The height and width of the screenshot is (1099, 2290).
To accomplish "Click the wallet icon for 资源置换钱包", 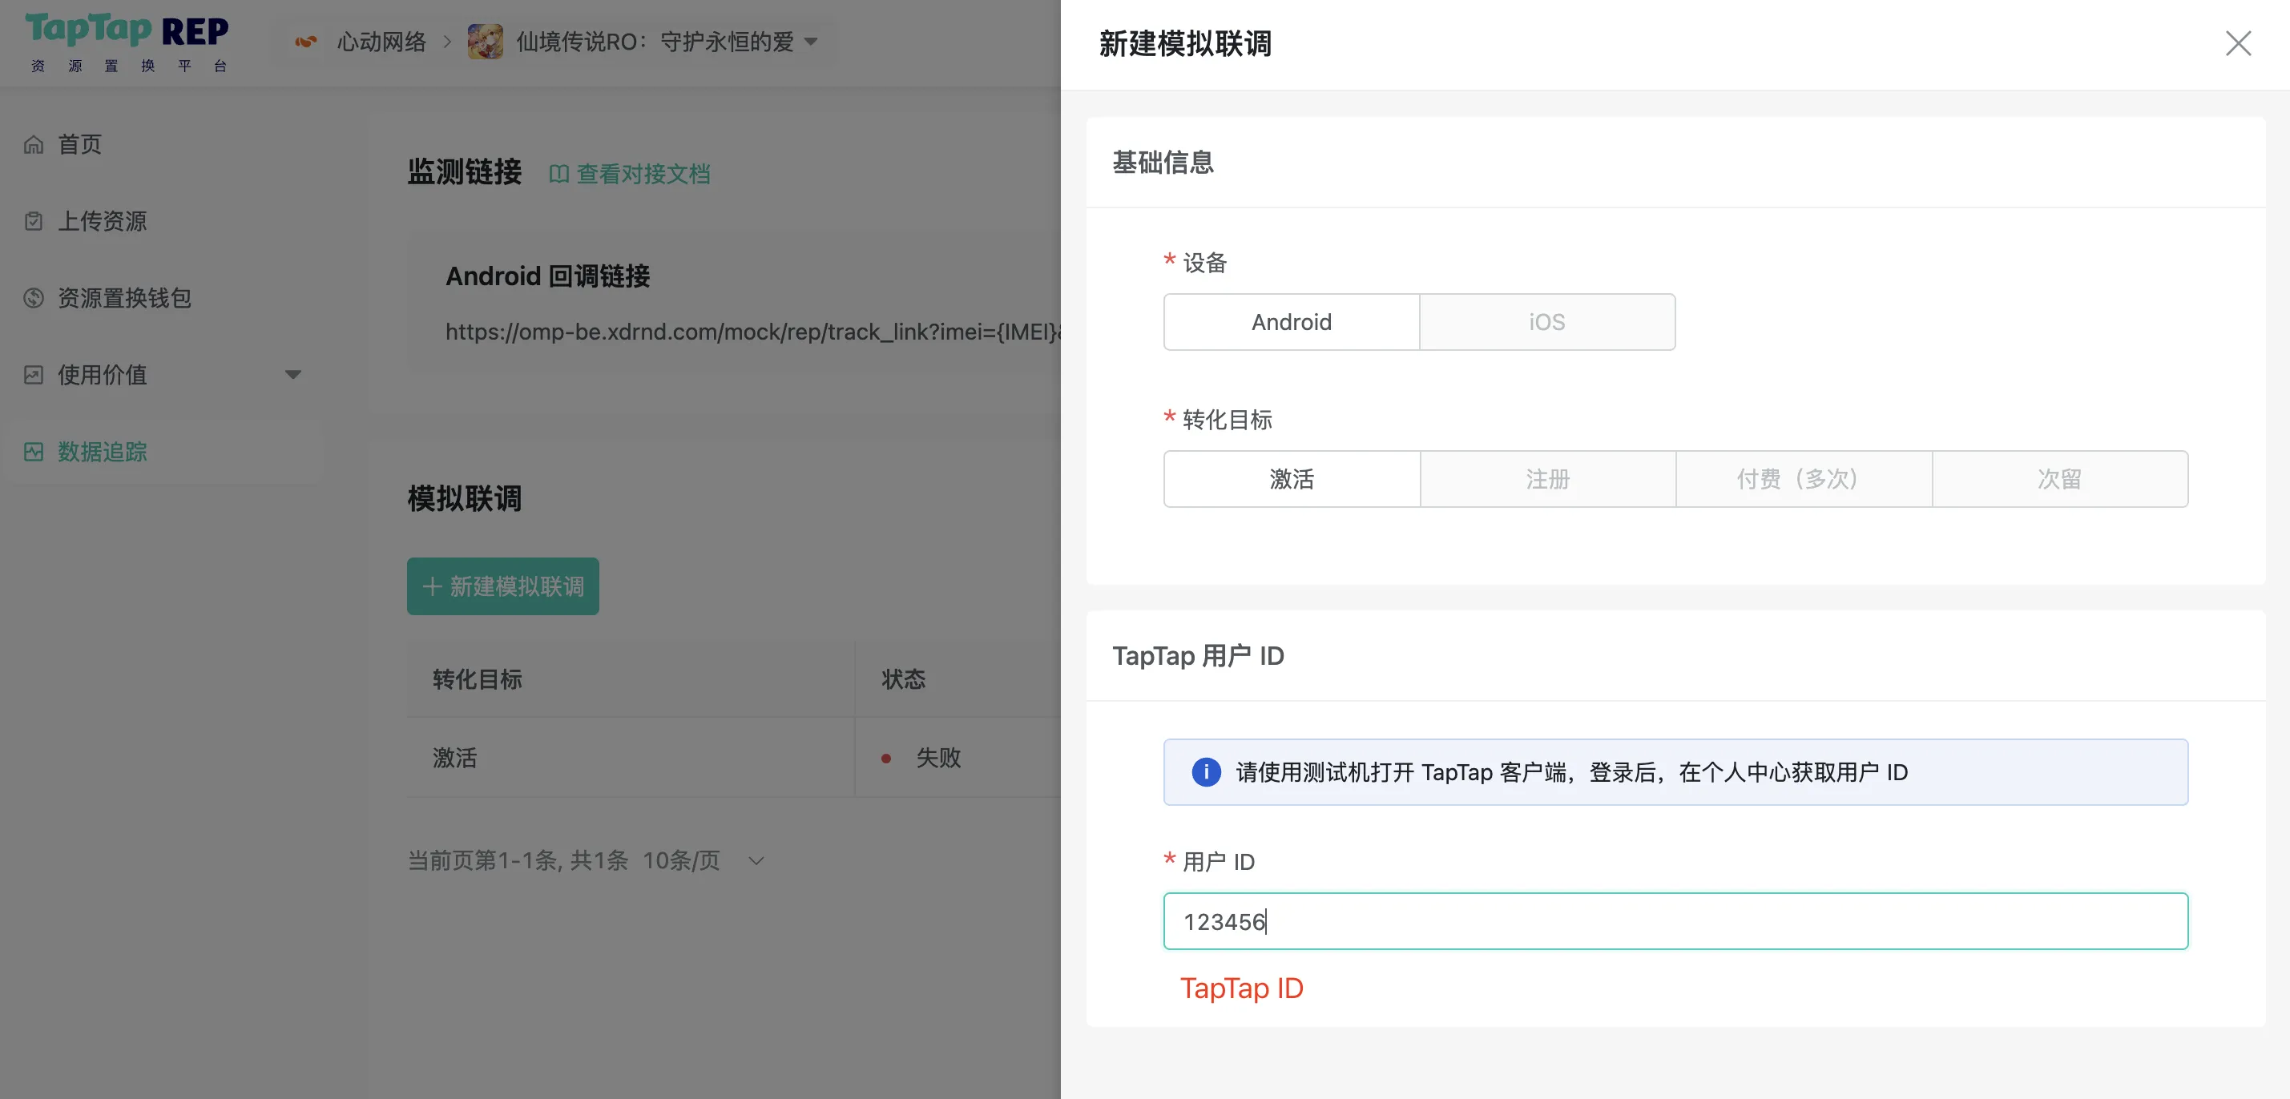I will [33, 299].
